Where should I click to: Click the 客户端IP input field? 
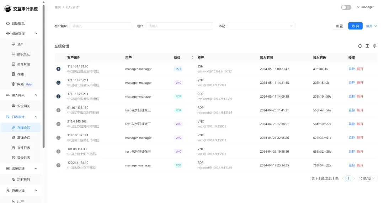click(x=100, y=26)
